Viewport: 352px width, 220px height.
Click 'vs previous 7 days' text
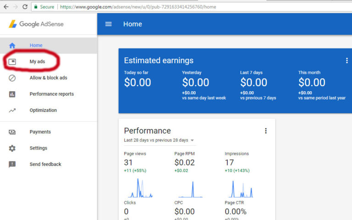tap(258, 98)
